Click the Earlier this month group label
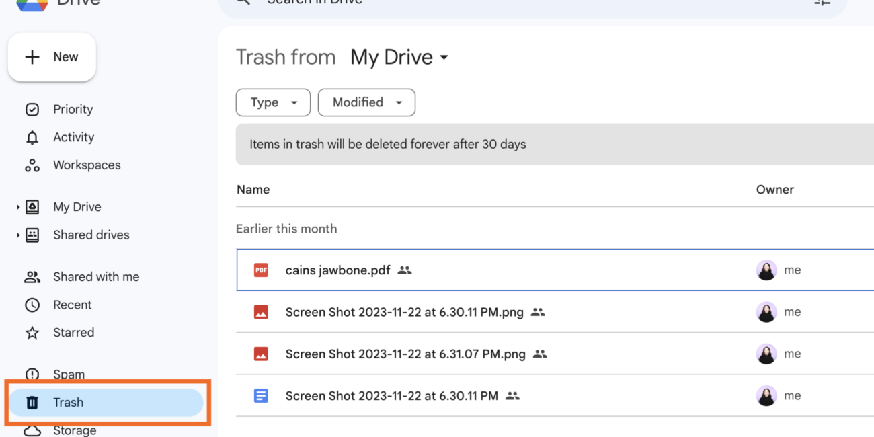 tap(286, 229)
